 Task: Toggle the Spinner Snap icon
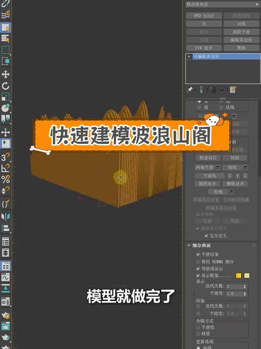pos(6,190)
